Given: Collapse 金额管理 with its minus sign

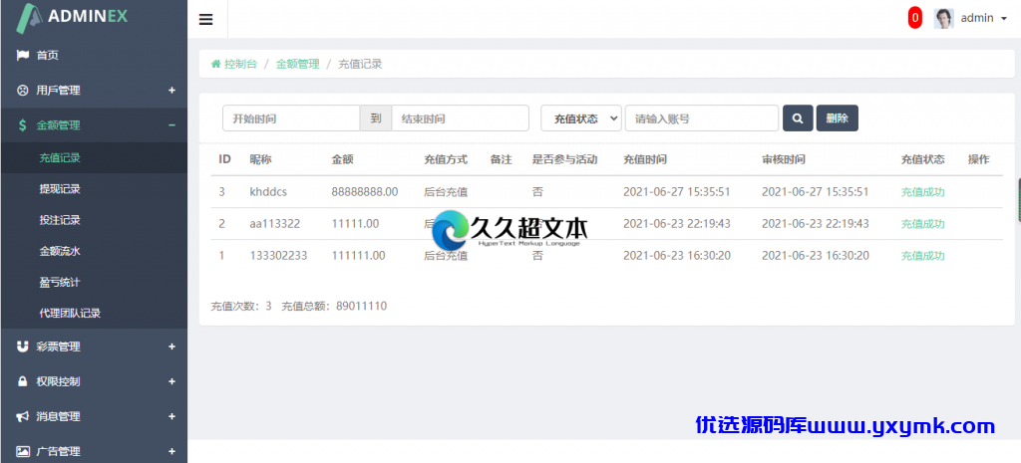Looking at the screenshot, I should click(171, 125).
